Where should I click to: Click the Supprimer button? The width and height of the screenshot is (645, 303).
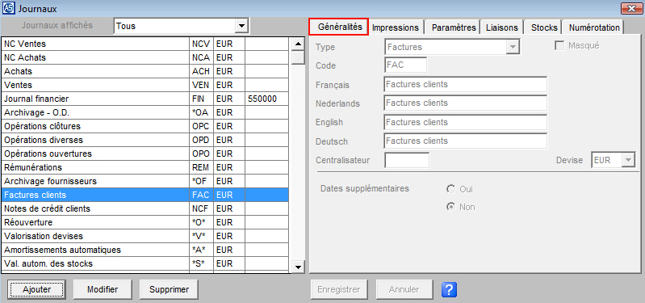point(169,289)
